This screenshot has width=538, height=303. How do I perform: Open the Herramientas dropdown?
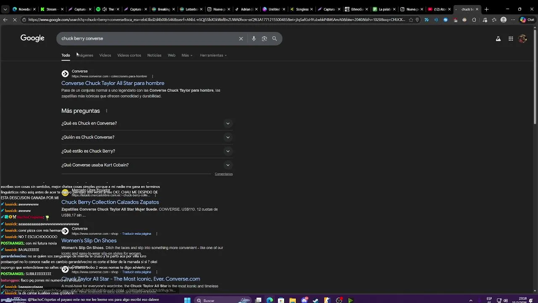213,55
